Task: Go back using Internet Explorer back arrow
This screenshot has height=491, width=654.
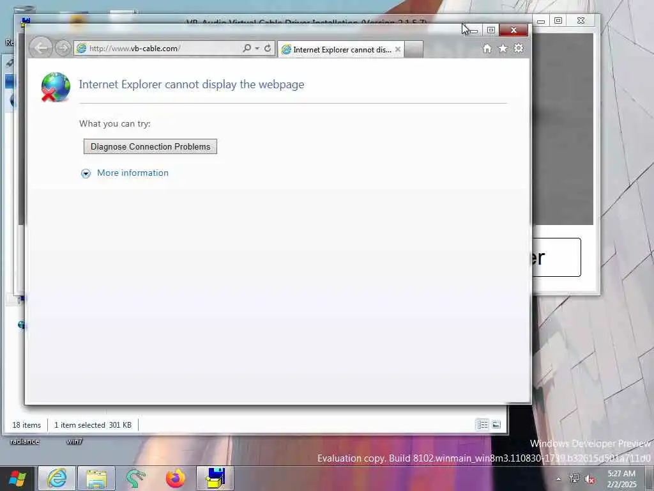Action: [41, 48]
